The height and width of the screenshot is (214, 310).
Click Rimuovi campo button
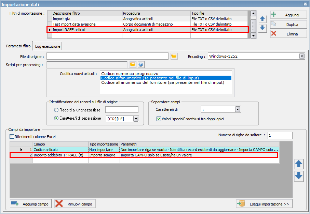(75, 204)
